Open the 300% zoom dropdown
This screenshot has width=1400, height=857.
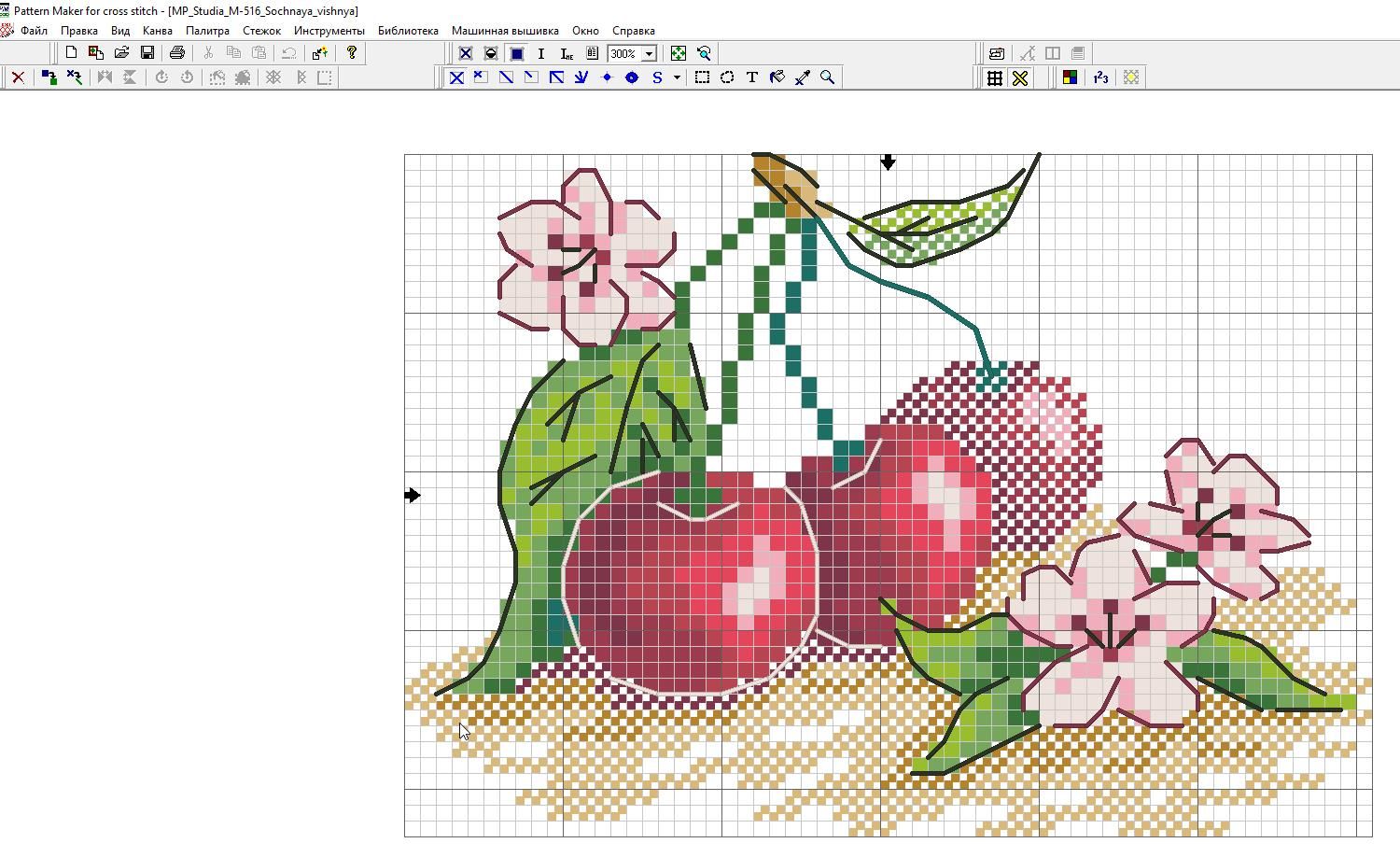coord(649,53)
